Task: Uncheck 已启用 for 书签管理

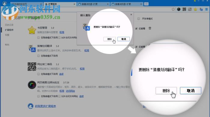Action: click(136, 28)
